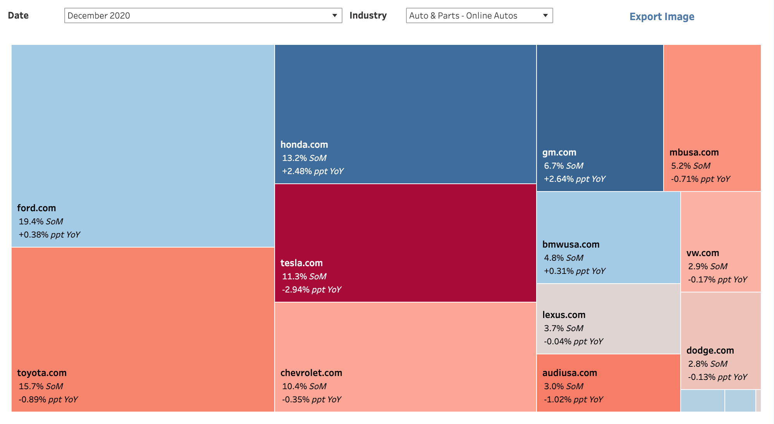This screenshot has width=774, height=424.
Task: Click the "-0.71% ppt YoY" text
Action: (700, 179)
